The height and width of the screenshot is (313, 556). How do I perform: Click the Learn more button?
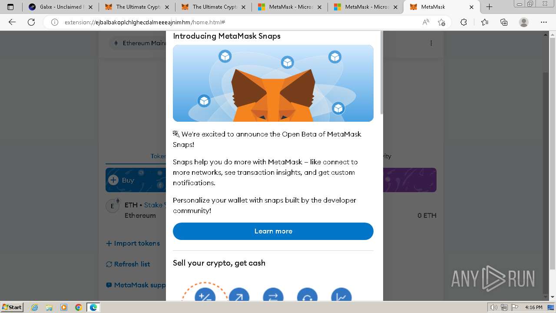(x=273, y=231)
